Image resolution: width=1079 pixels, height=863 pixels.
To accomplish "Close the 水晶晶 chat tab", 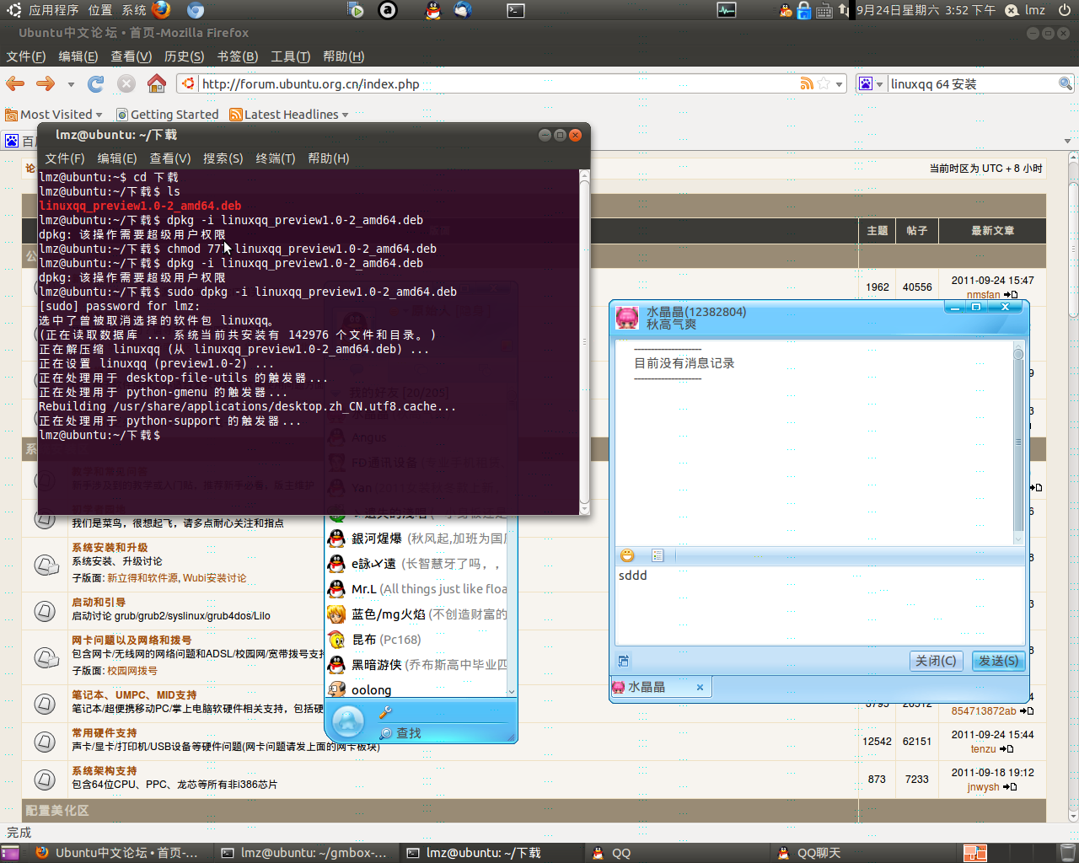I will pos(700,688).
